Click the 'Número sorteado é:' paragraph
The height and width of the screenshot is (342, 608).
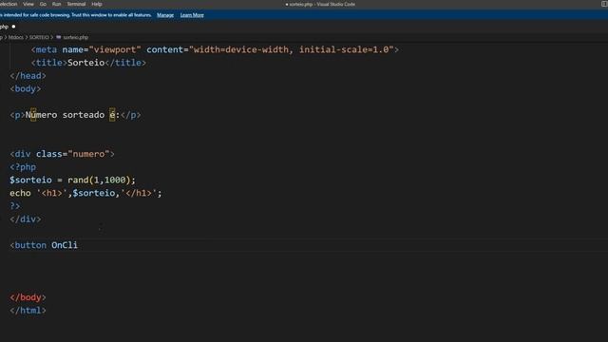[76, 115]
